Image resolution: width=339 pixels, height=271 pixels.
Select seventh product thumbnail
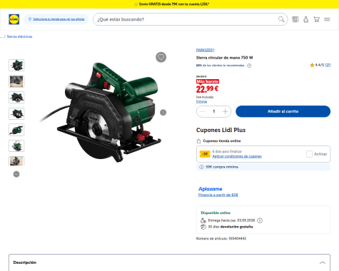coord(16,161)
